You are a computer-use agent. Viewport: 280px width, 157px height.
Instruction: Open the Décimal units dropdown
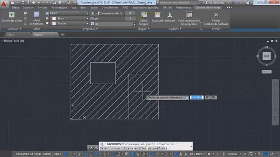tap(234, 154)
